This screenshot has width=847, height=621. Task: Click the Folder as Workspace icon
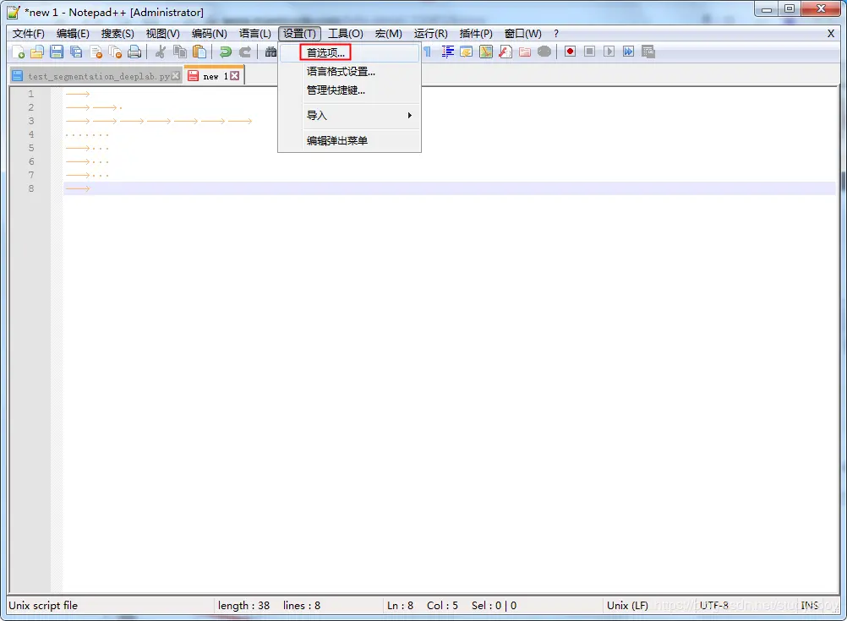pos(524,52)
